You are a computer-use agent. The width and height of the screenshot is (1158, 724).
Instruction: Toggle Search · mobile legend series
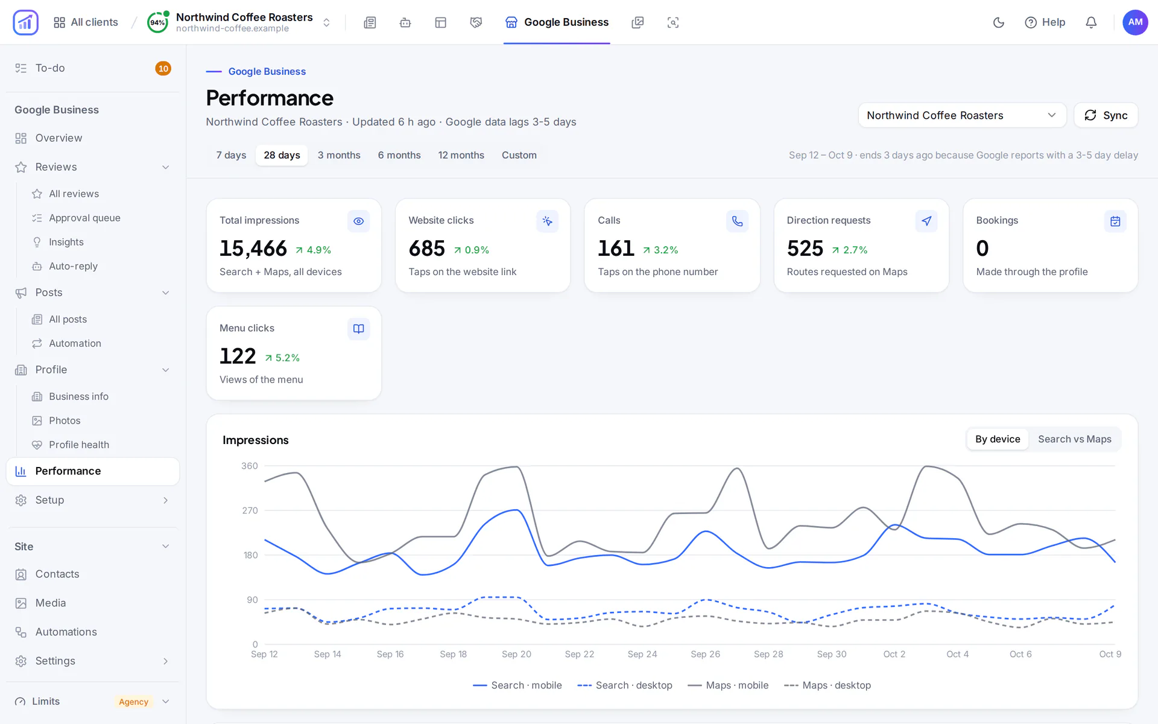517,685
